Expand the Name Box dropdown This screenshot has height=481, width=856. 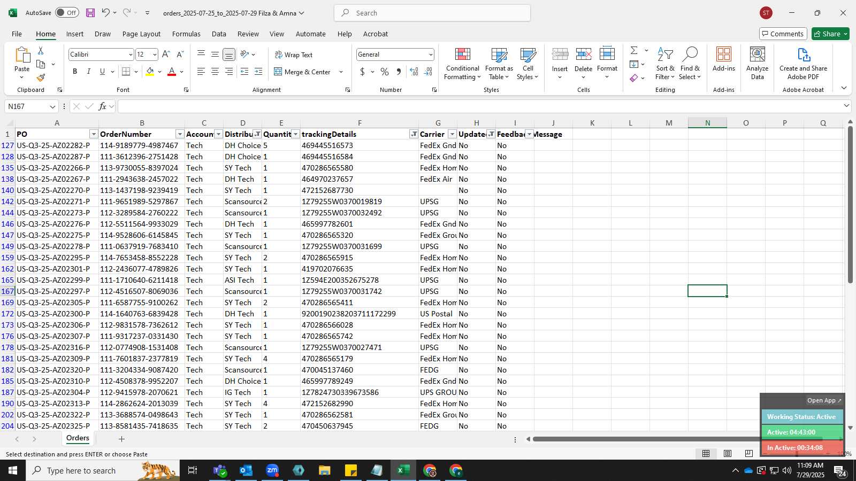(52, 107)
